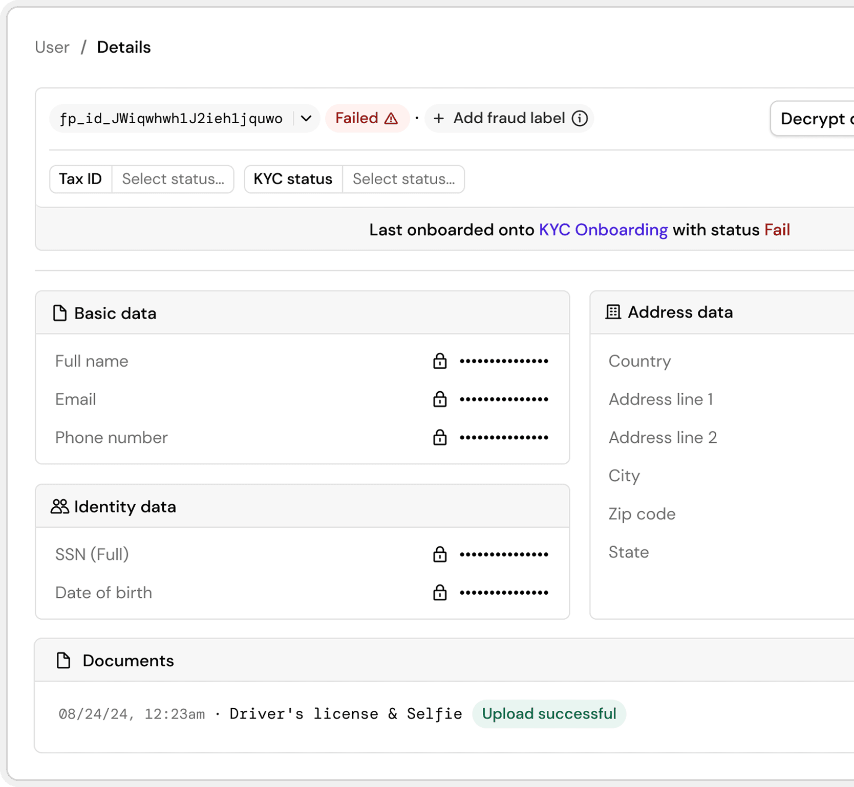Click the warning icon next to Failed
The width and height of the screenshot is (854, 787).
coord(391,118)
